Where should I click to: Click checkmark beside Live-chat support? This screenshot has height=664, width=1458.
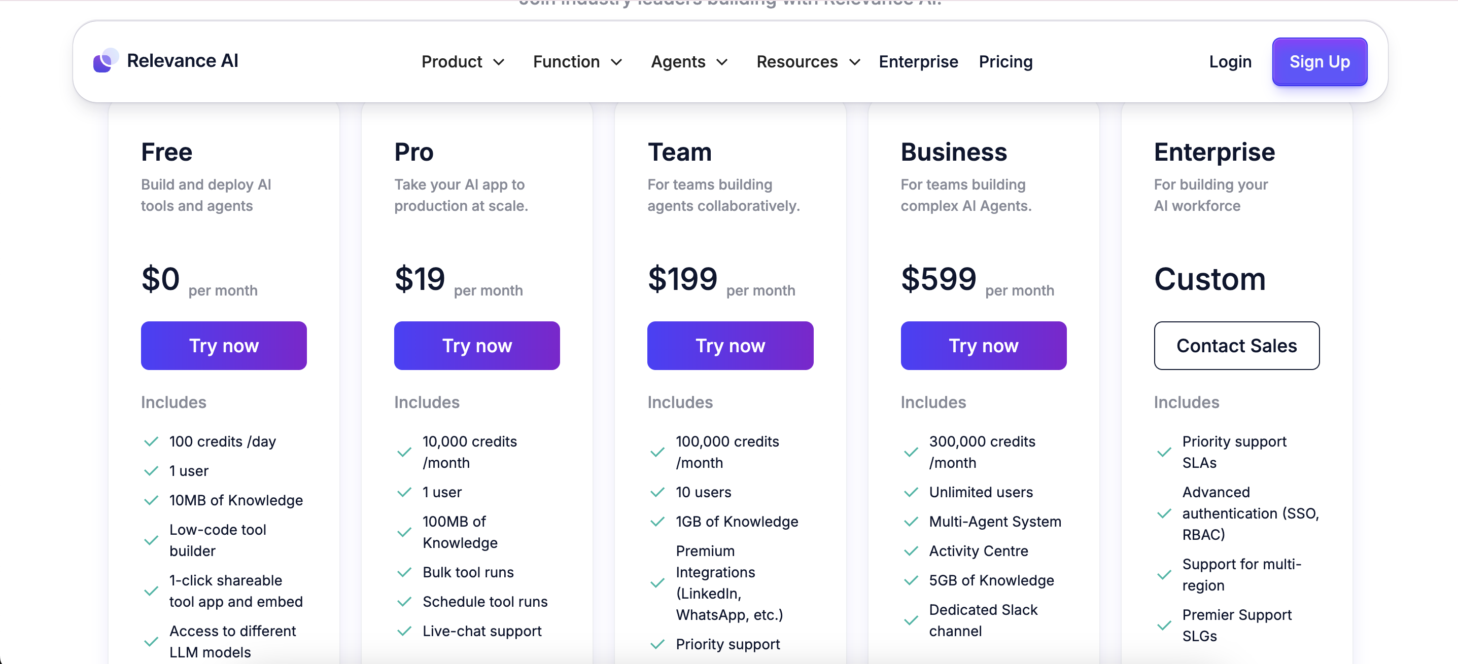[x=404, y=631]
